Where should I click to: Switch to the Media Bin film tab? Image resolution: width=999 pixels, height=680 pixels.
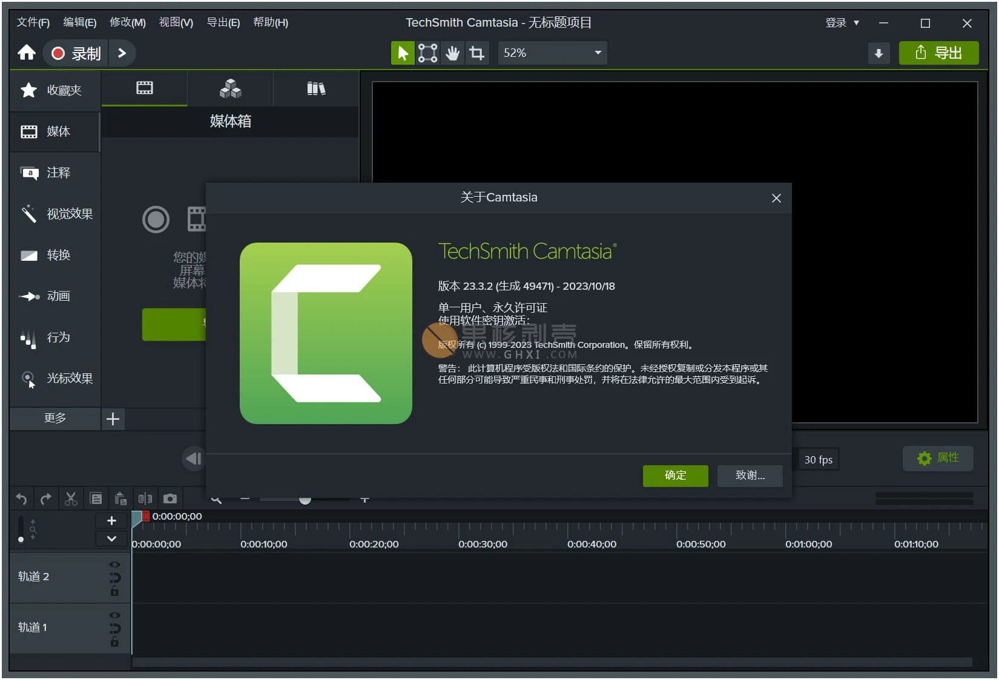[144, 89]
